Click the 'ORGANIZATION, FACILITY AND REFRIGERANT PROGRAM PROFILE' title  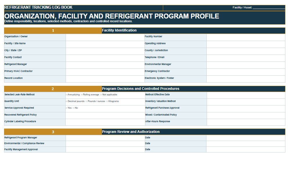(x=112, y=16)
